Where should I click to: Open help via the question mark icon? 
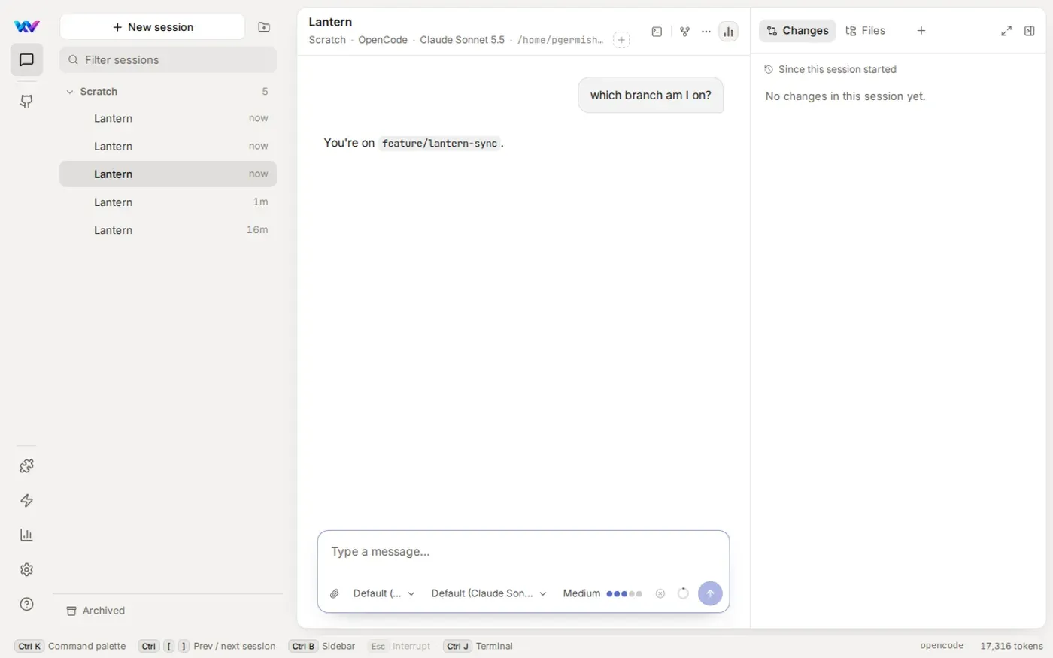(x=26, y=605)
